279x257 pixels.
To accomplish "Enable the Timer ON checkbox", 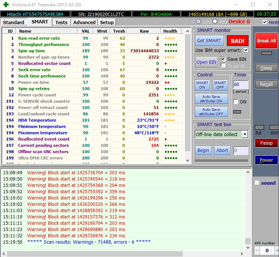I will [235, 102].
